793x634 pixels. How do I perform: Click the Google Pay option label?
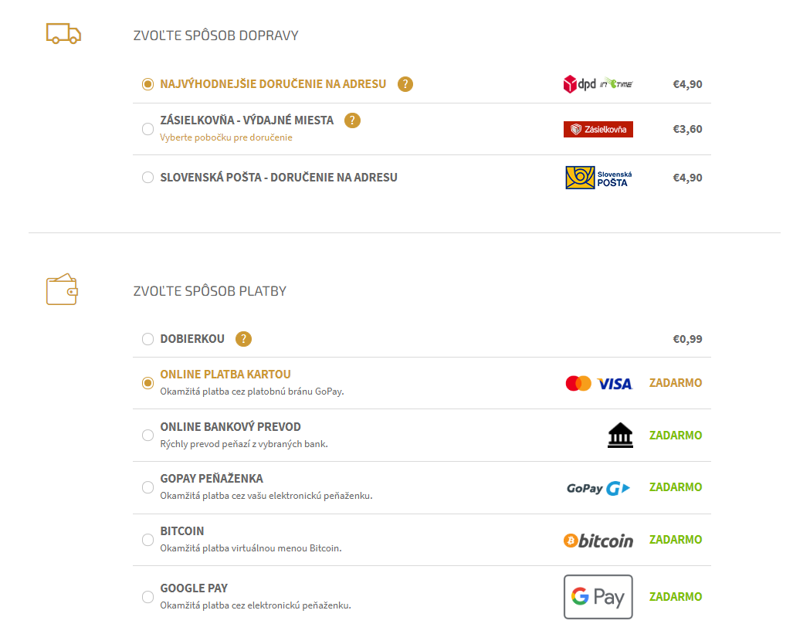[x=194, y=588]
